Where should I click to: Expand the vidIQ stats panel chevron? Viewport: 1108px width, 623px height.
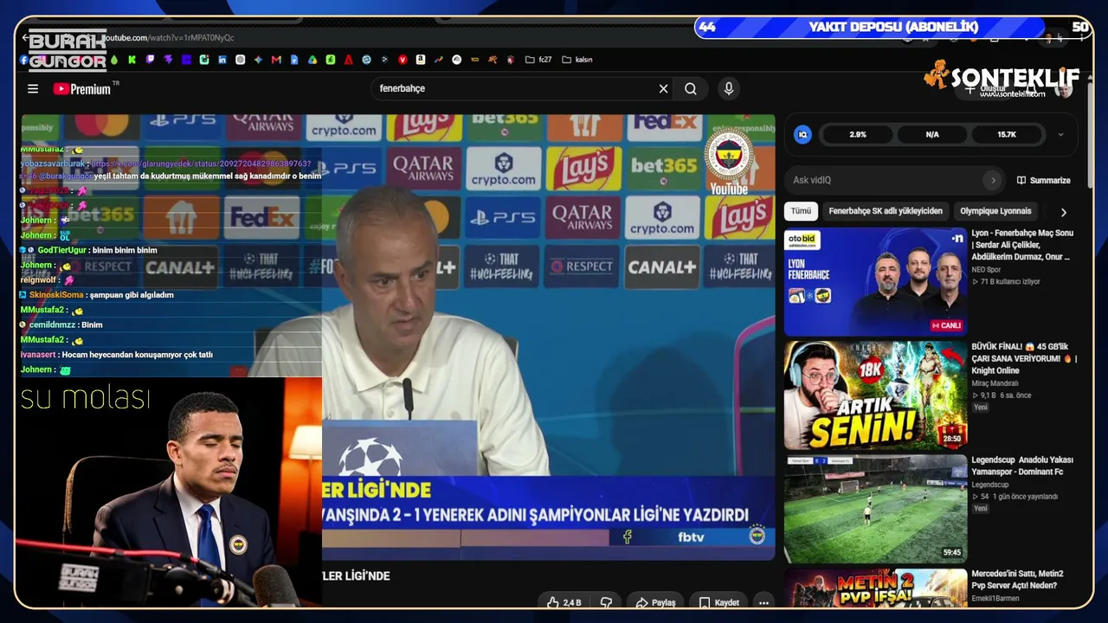pos(1060,134)
